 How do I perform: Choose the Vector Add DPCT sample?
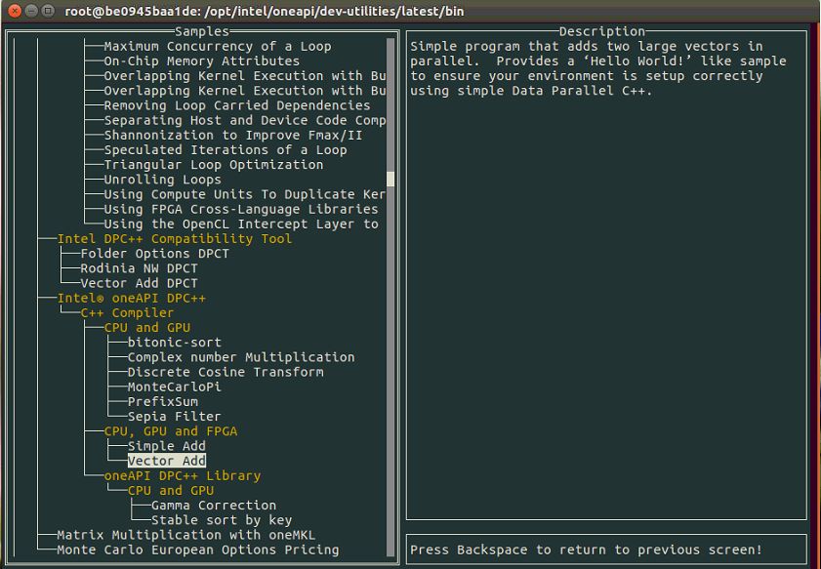point(139,283)
